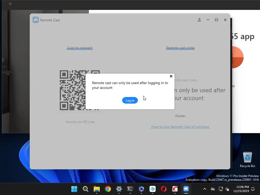This screenshot has height=195, width=260.
Task: Switch to Remote cast code tab
Action: pyautogui.click(x=180, y=48)
